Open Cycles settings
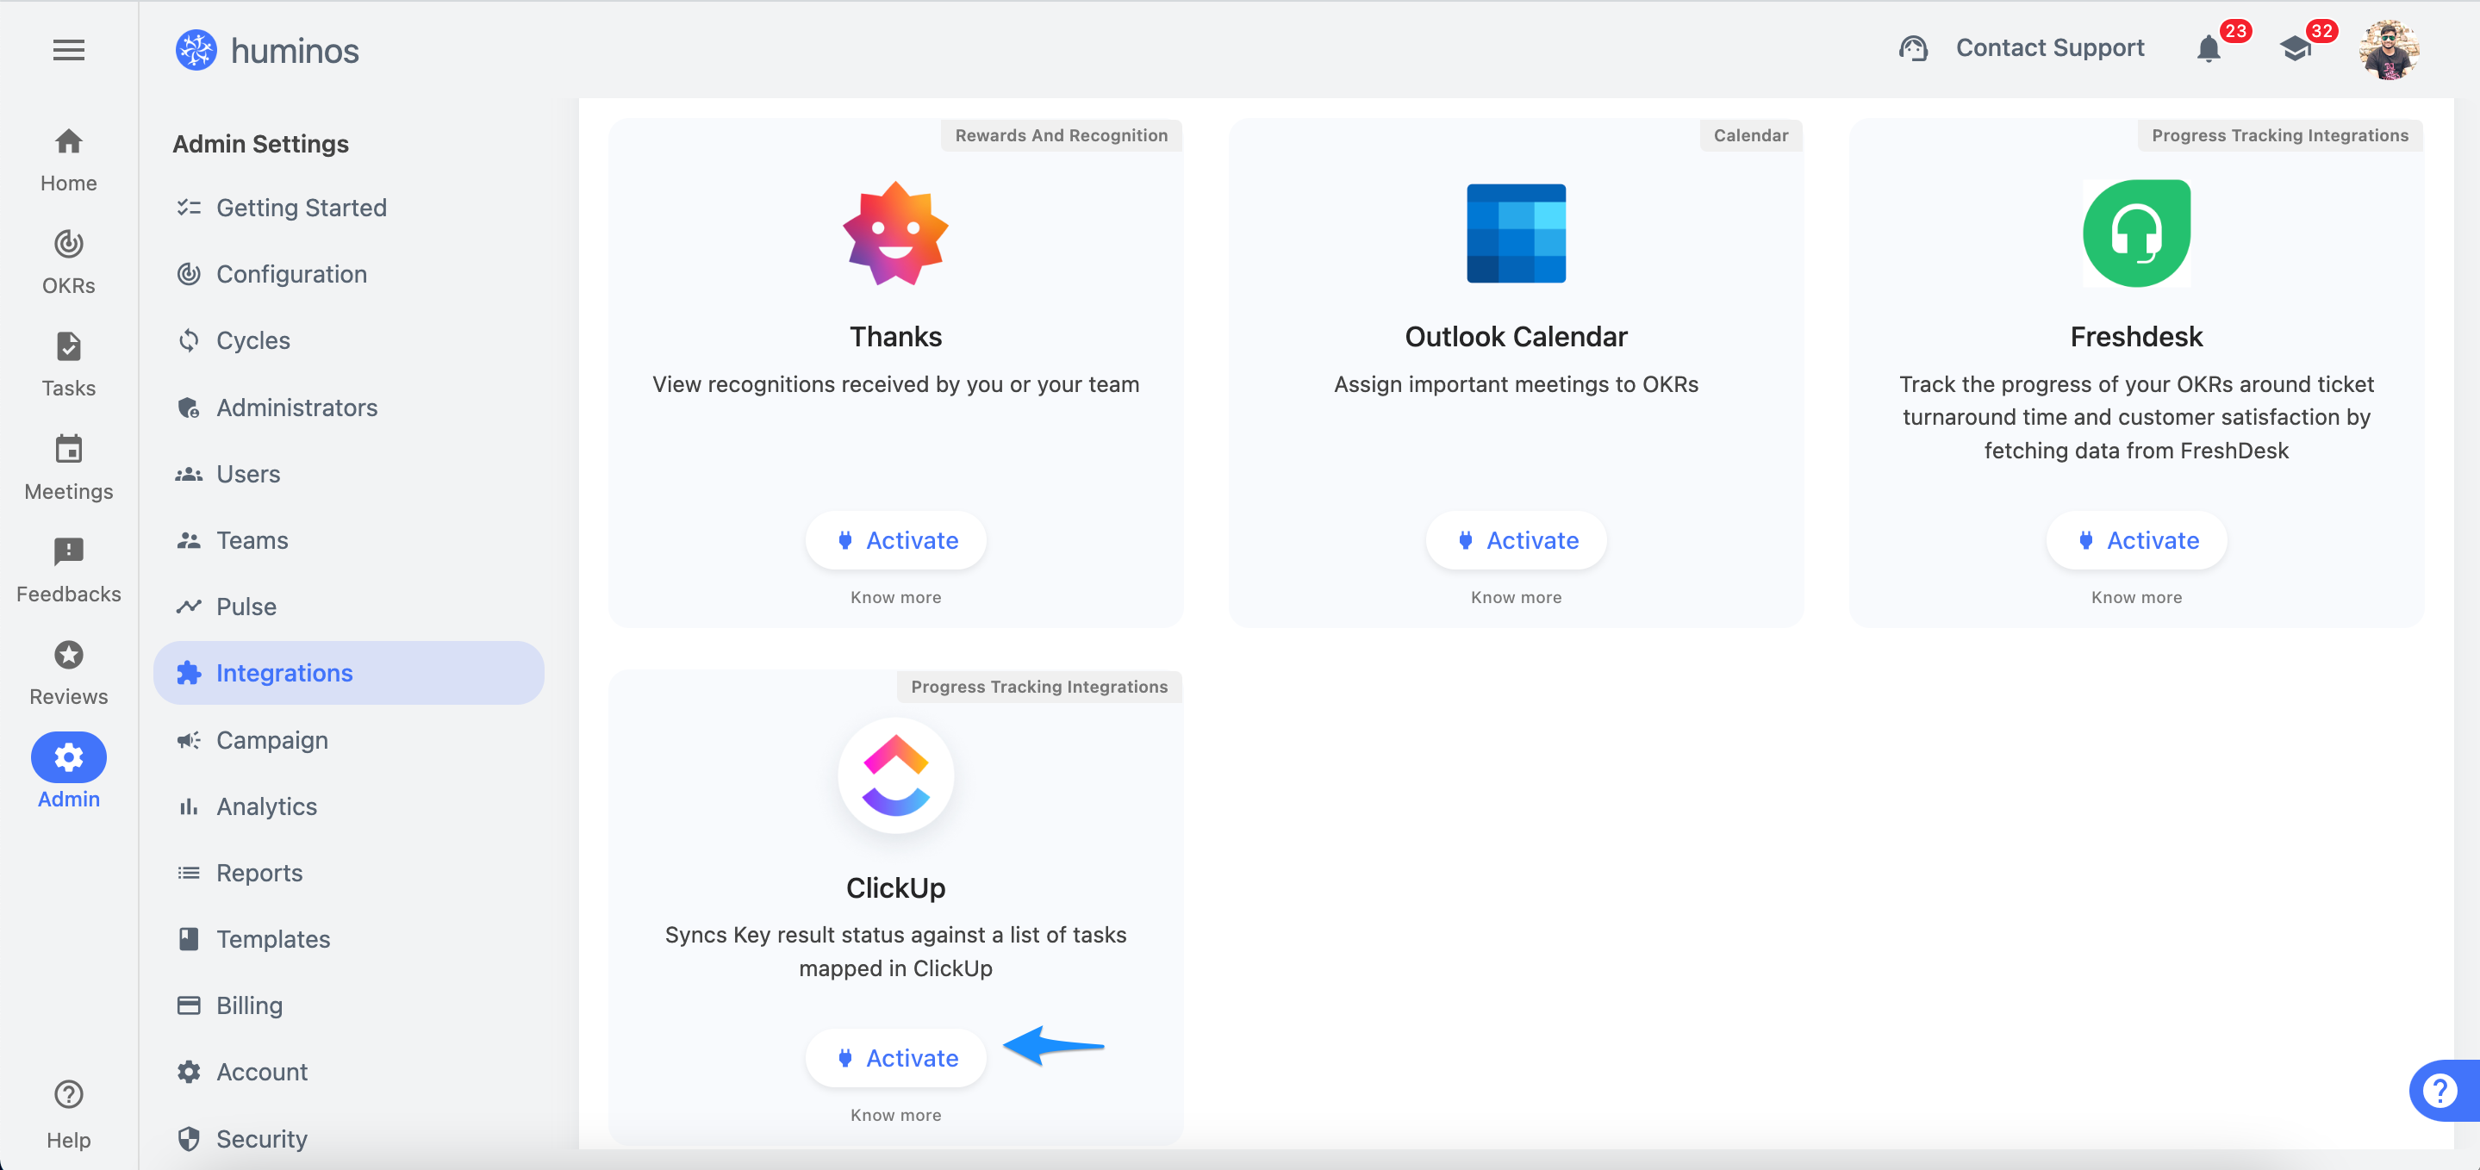This screenshot has height=1170, width=2480. pos(348,341)
